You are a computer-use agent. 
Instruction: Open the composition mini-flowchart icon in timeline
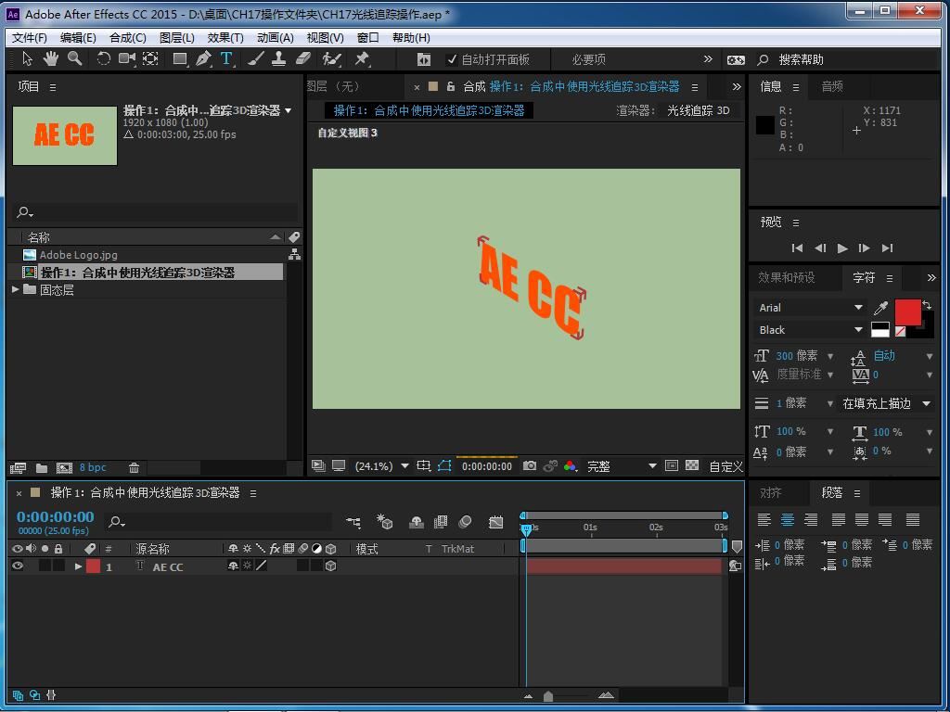[x=353, y=522]
